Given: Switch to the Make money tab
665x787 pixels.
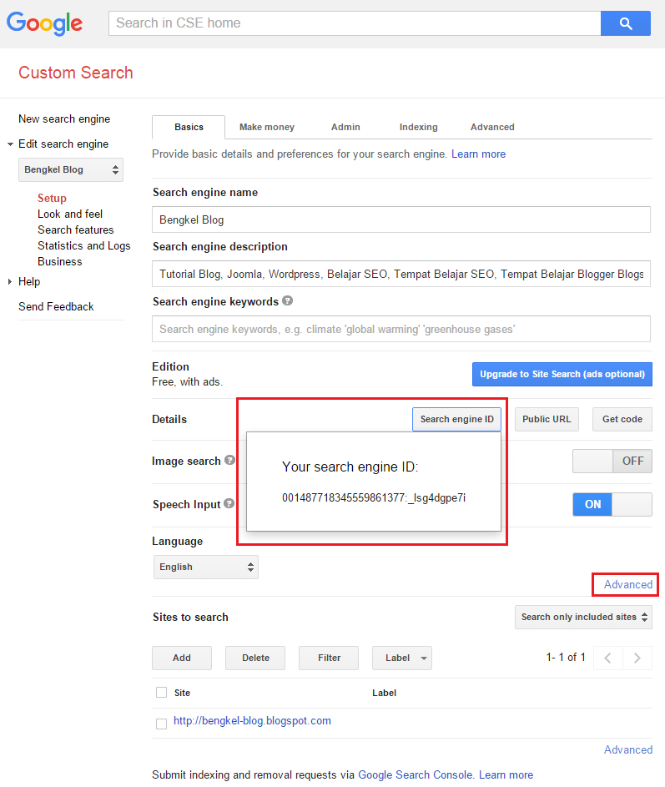Looking at the screenshot, I should point(266,127).
